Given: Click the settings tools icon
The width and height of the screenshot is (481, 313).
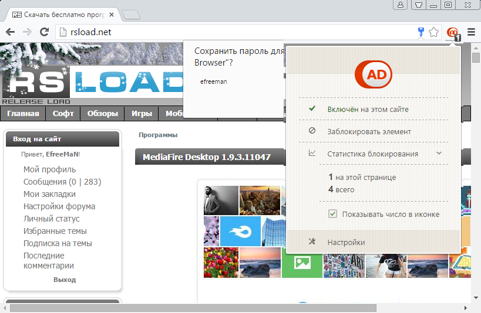Looking at the screenshot, I should (x=312, y=241).
